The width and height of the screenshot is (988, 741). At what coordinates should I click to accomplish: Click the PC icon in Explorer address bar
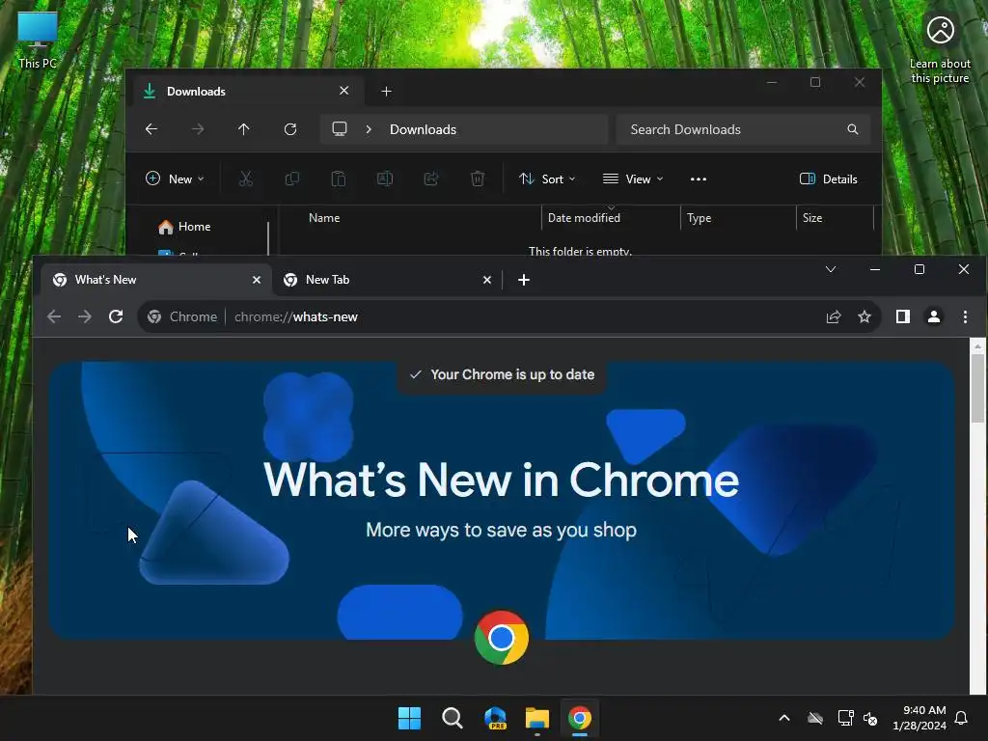pyautogui.click(x=340, y=129)
